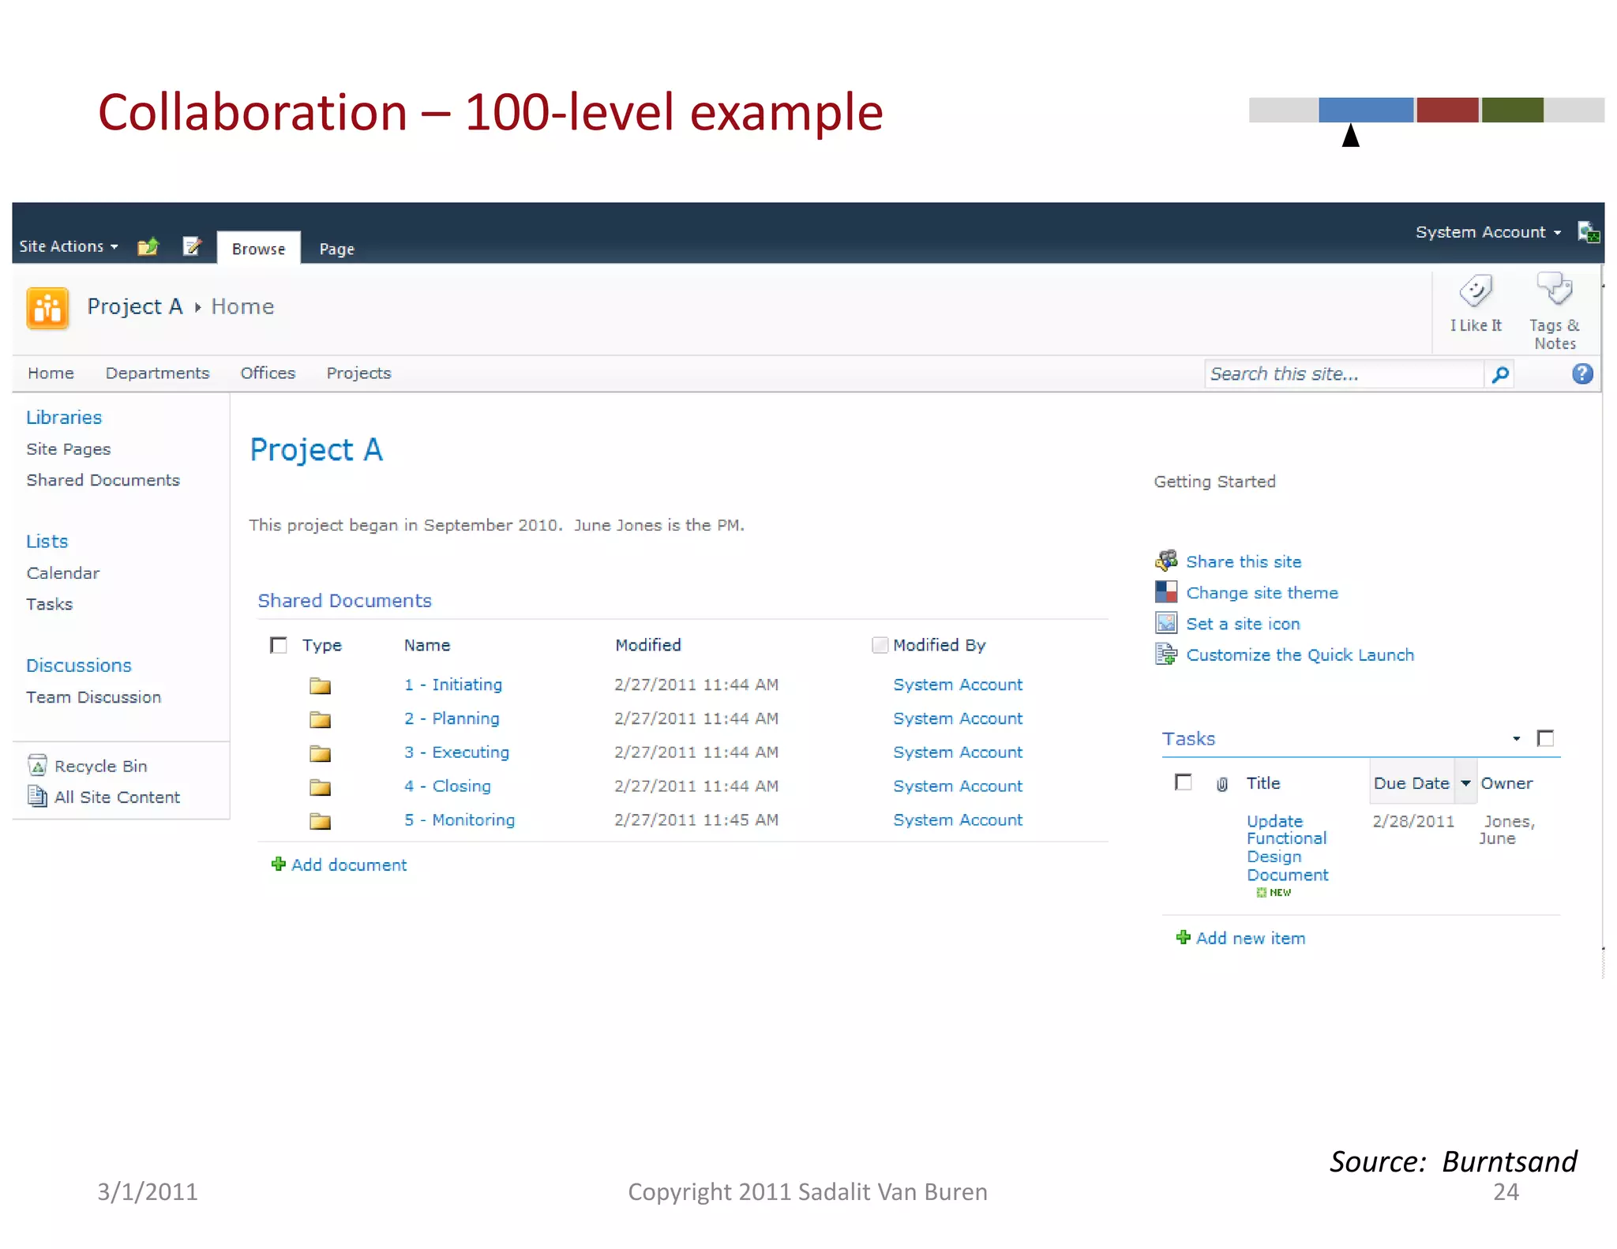Click the Add document link
Viewport: 1617px width, 1249px height.
click(x=348, y=865)
